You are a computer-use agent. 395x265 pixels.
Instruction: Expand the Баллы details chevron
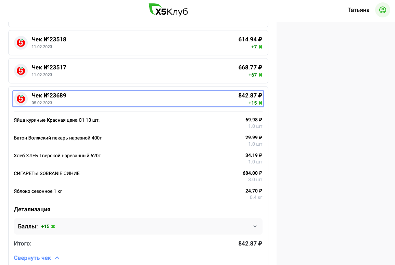click(255, 226)
